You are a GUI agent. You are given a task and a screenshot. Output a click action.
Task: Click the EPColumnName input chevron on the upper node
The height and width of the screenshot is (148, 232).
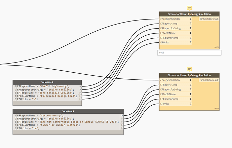pos(191,38)
